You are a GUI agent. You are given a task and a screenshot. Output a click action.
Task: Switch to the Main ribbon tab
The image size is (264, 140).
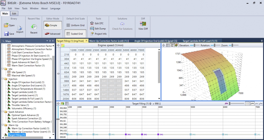click(x=5, y=14)
